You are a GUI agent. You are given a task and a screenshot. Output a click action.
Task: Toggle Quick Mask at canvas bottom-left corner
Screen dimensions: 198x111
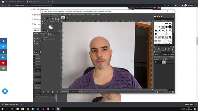point(62,89)
